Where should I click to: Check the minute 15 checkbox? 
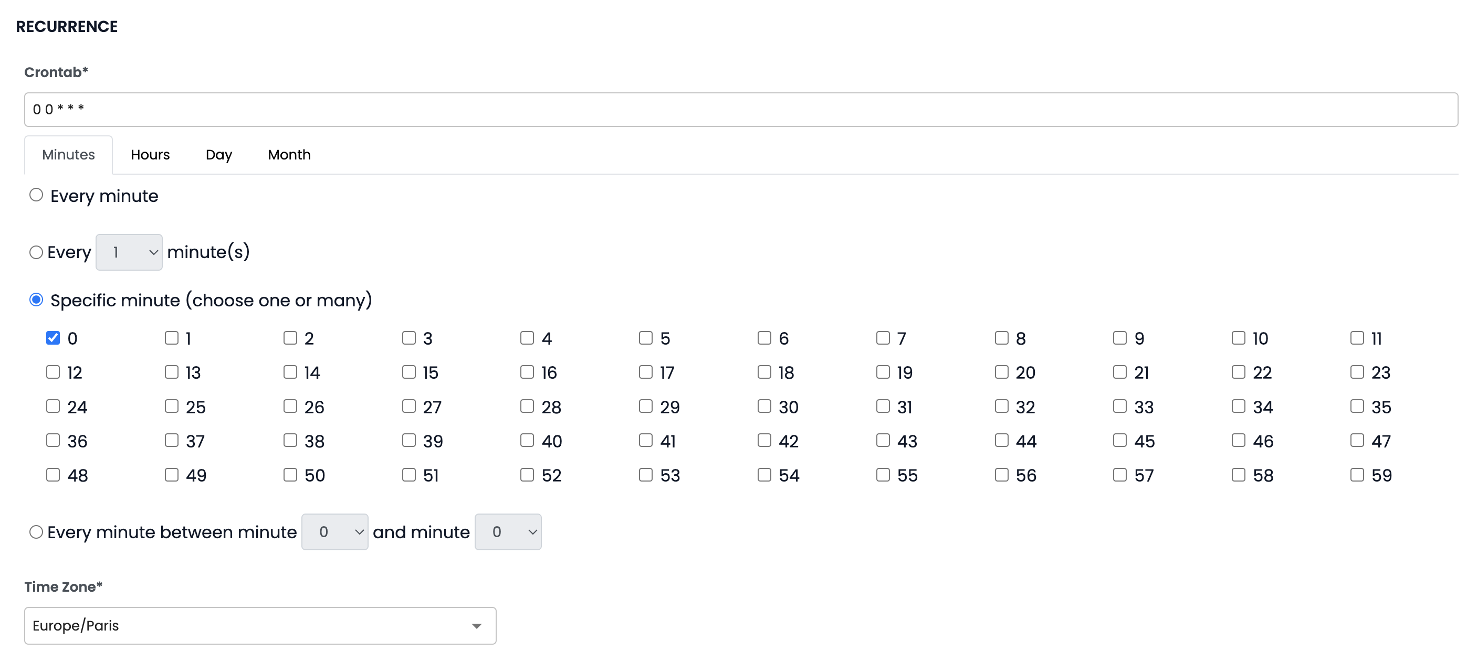(x=408, y=372)
